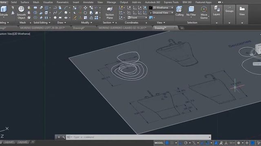Toggle polar tracking in status bar
The width and height of the screenshot is (261, 146).
(x=186, y=143)
